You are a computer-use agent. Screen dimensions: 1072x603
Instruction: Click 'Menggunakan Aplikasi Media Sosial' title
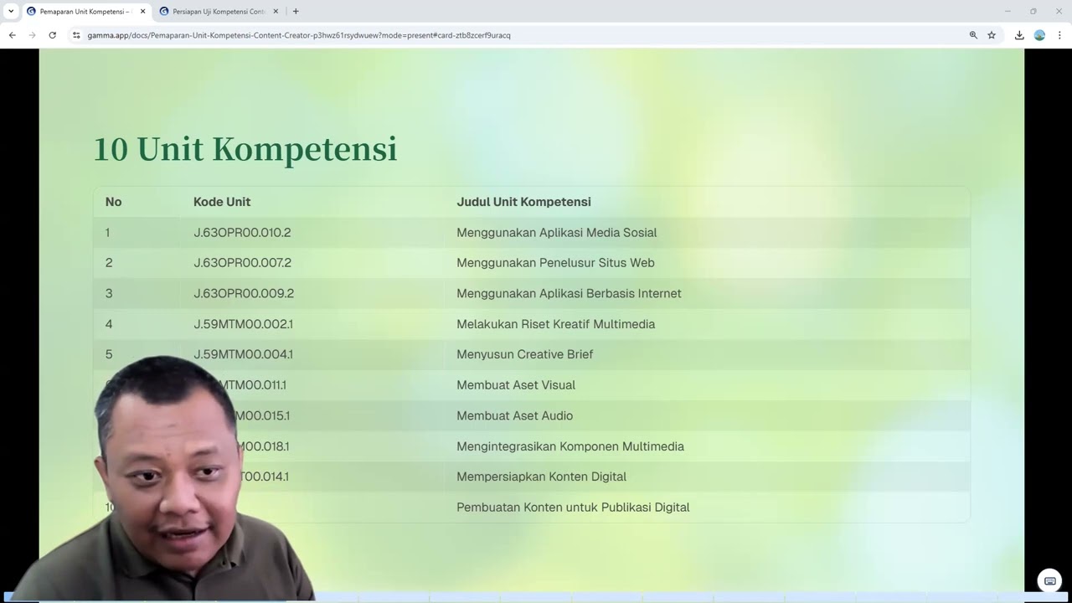pyautogui.click(x=556, y=233)
